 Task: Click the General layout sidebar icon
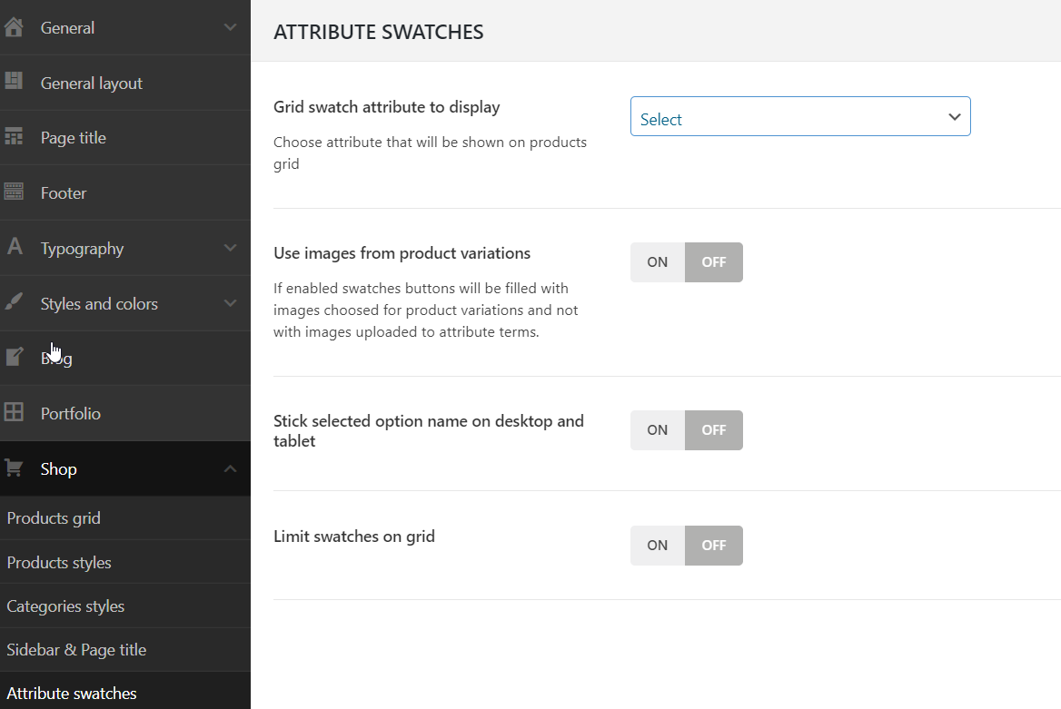coord(13,82)
